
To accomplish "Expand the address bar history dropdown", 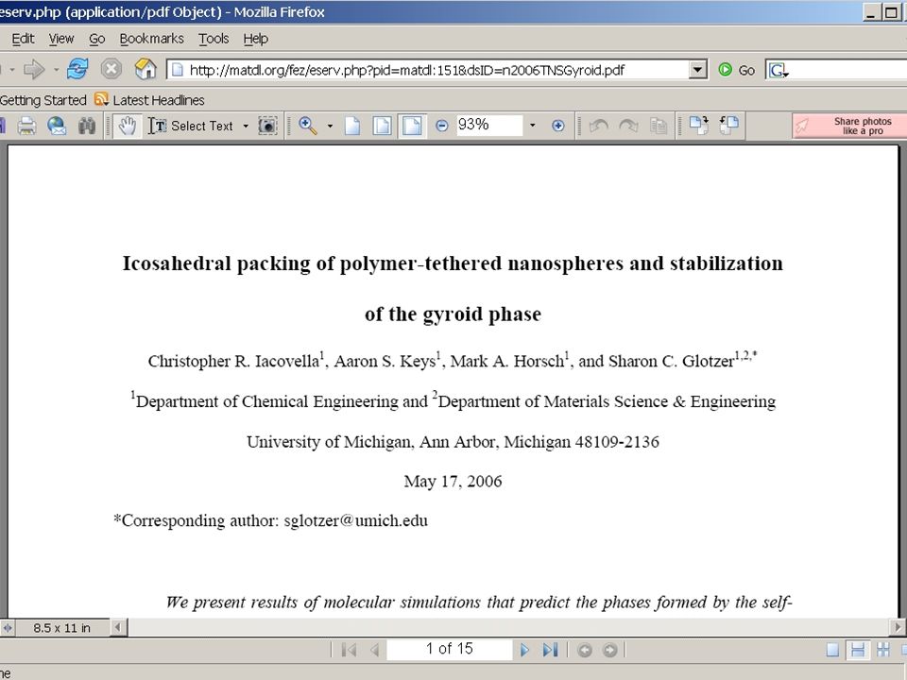I will tap(698, 70).
